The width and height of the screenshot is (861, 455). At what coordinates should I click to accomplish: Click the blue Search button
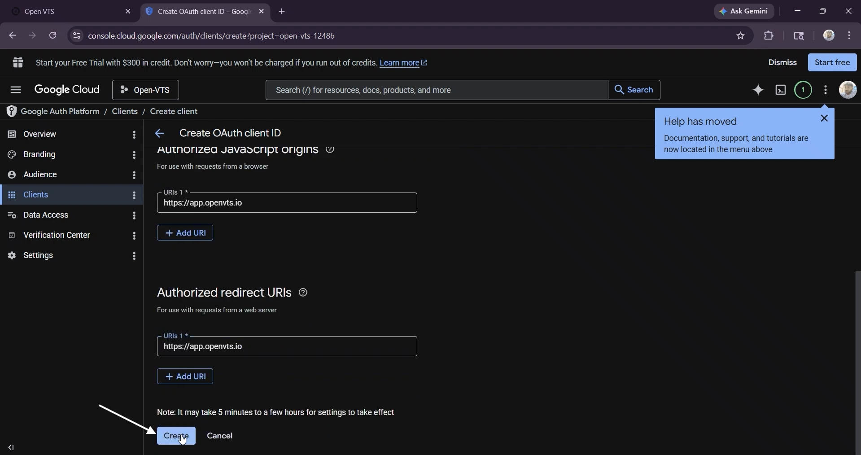coord(634,90)
